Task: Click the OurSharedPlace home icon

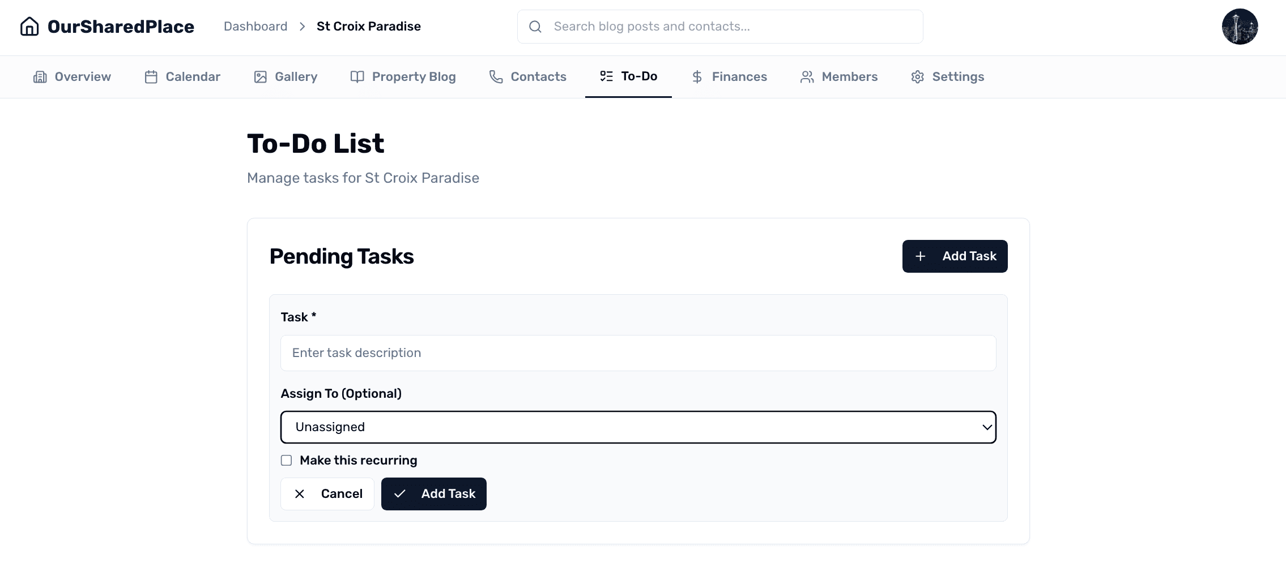Action: [x=29, y=26]
